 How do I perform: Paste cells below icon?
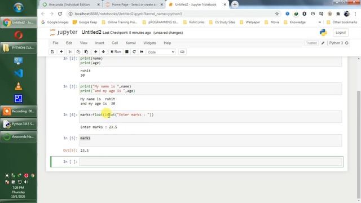(86, 52)
